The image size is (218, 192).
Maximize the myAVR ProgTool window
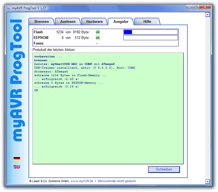(x=196, y=7)
